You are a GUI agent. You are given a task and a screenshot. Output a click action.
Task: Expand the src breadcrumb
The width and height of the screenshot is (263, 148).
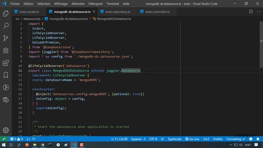point(17,19)
